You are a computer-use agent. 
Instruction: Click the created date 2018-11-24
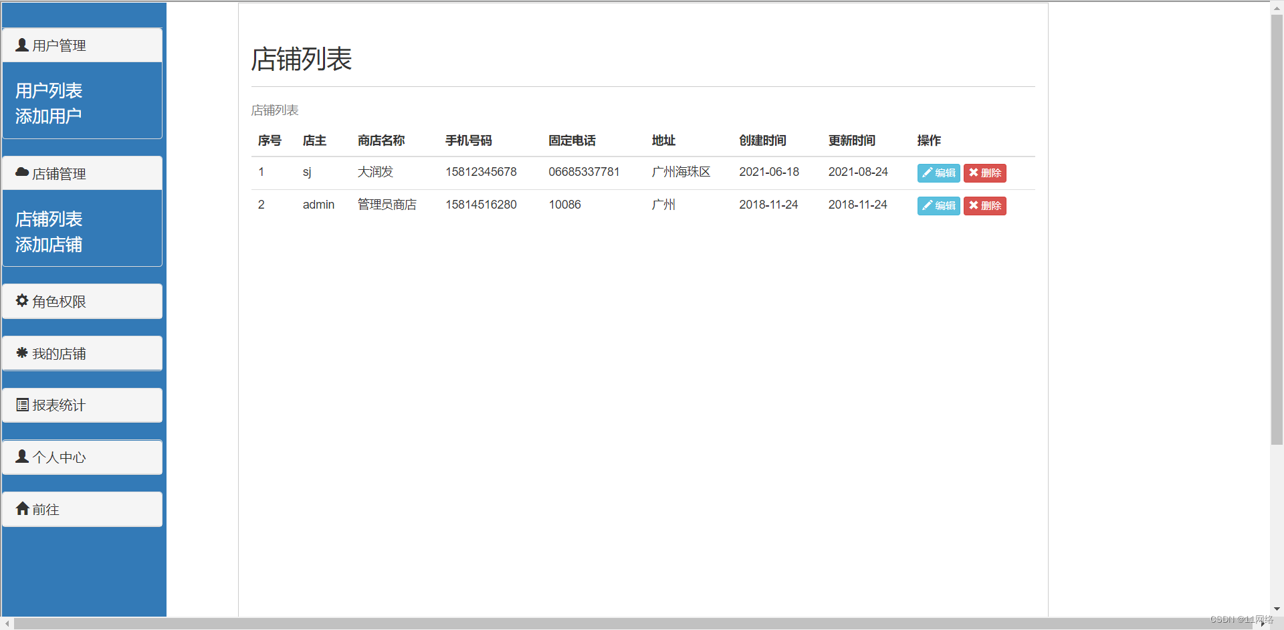[x=768, y=205]
